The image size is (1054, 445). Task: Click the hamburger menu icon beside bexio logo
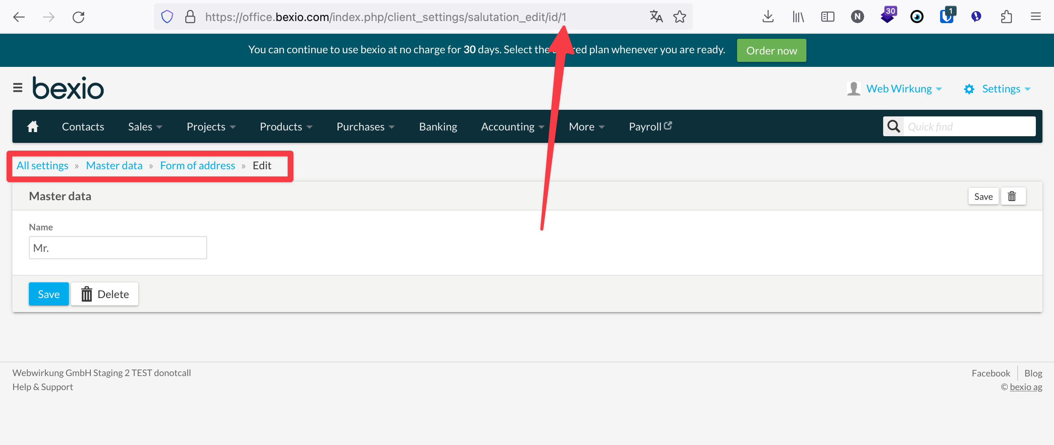click(x=18, y=88)
